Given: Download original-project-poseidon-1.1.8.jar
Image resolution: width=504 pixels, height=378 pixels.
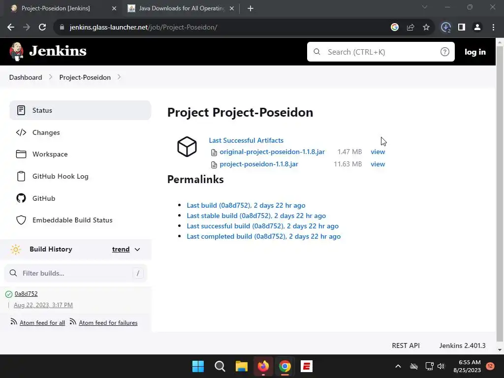Looking at the screenshot, I should click(x=272, y=152).
